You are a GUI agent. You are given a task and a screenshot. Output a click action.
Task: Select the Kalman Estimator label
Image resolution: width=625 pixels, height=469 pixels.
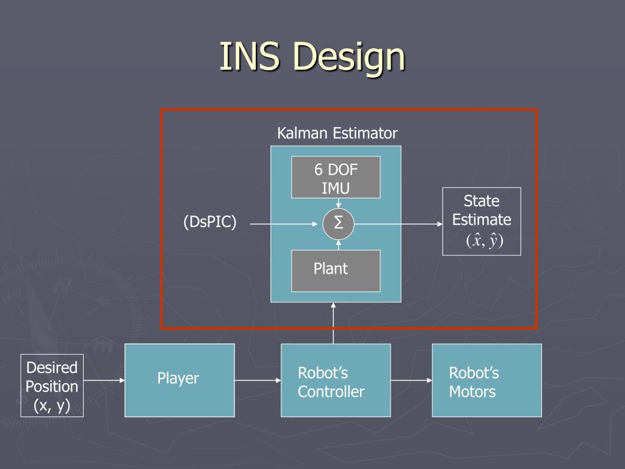[x=337, y=133]
